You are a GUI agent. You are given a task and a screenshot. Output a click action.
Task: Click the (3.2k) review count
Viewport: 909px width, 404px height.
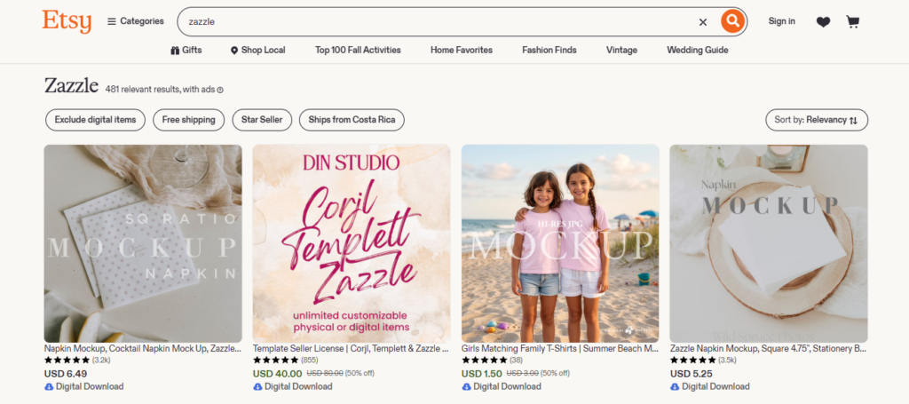(x=101, y=360)
